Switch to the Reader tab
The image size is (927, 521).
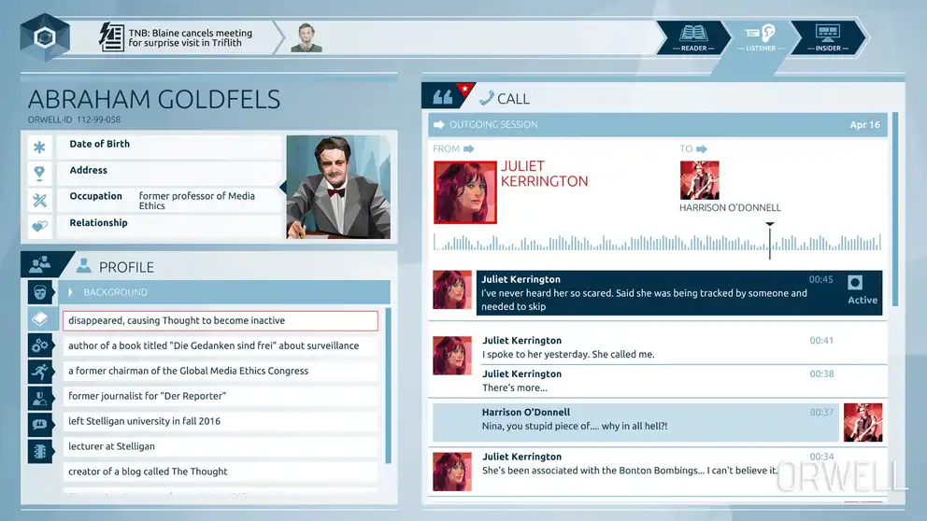tap(693, 36)
